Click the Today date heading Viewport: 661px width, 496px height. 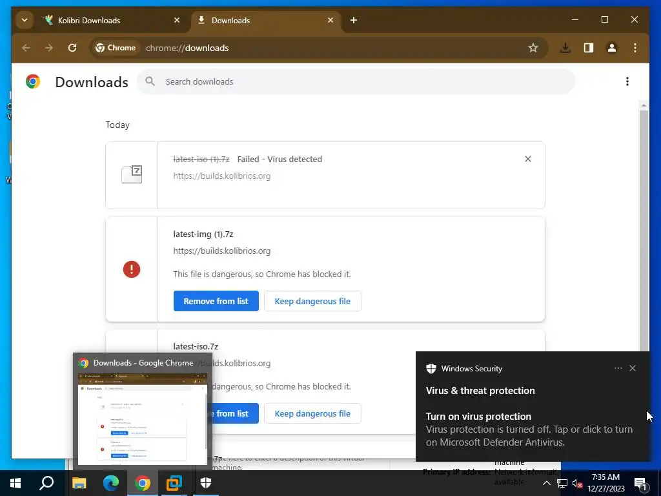117,125
